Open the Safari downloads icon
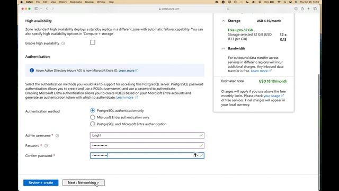 pos(296,8)
